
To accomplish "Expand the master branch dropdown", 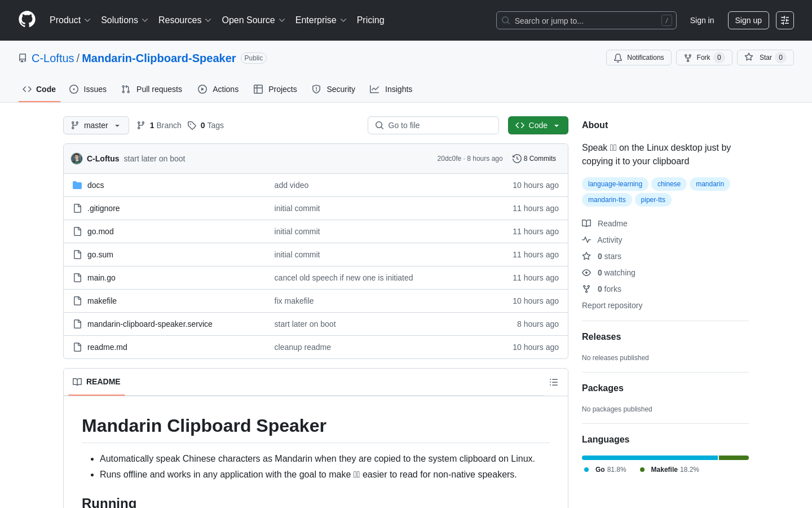I will [96, 125].
